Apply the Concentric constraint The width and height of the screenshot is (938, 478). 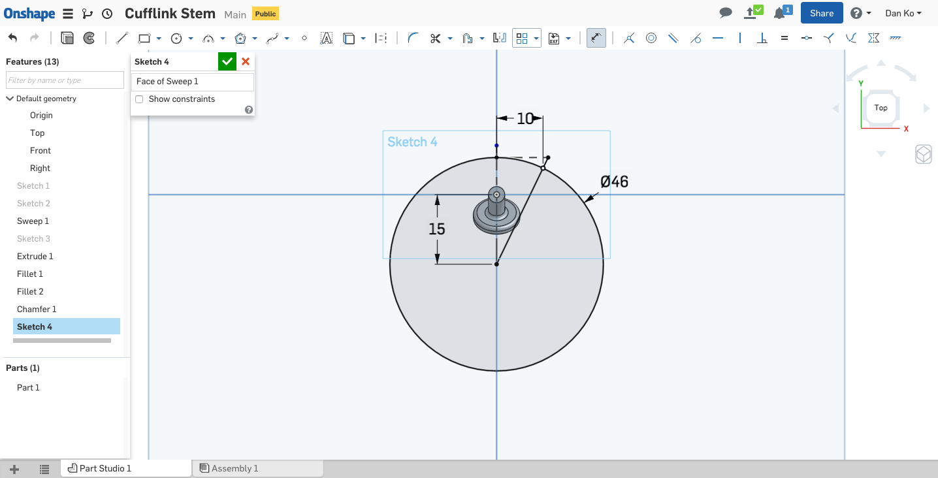coord(651,39)
